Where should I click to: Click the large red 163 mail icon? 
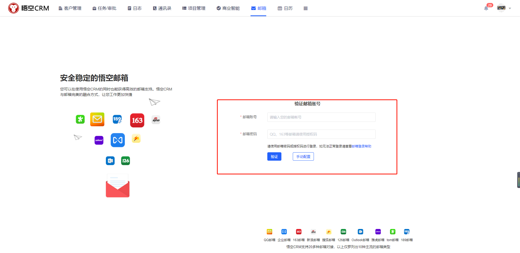137,120
